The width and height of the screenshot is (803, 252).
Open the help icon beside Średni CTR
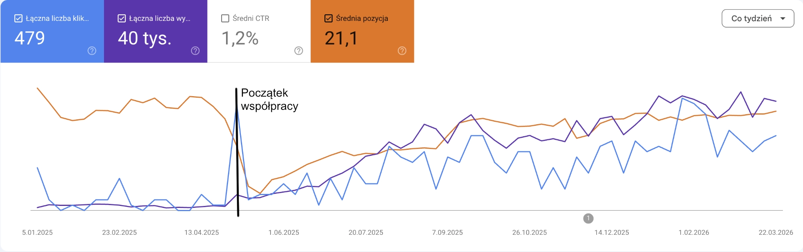coord(298,51)
